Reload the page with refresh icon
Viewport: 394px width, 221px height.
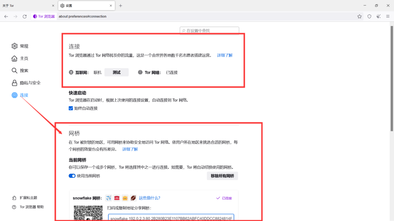pyautogui.click(x=25, y=16)
